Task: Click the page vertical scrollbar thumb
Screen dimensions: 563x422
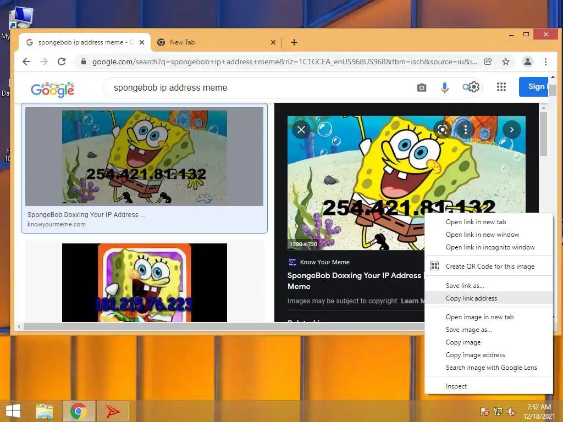Action: click(x=553, y=91)
